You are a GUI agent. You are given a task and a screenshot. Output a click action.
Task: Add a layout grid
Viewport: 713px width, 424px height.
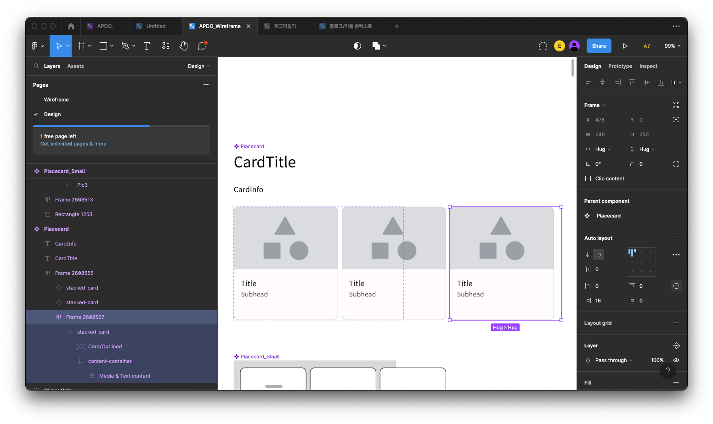click(x=676, y=323)
